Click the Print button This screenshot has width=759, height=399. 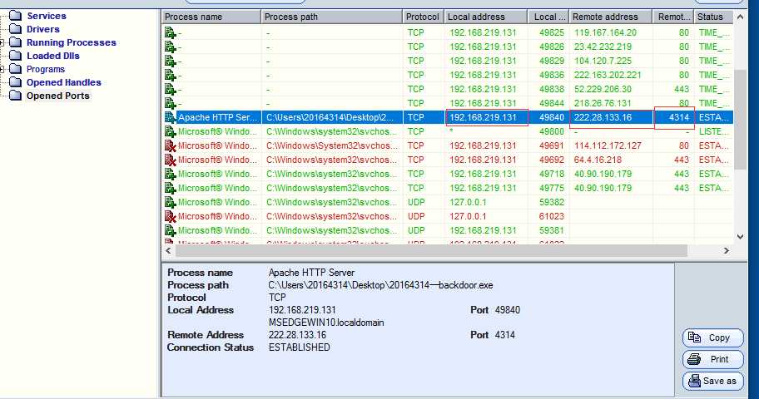[x=713, y=359]
